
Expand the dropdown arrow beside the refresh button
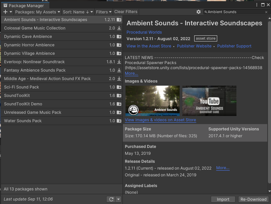pos(118,199)
